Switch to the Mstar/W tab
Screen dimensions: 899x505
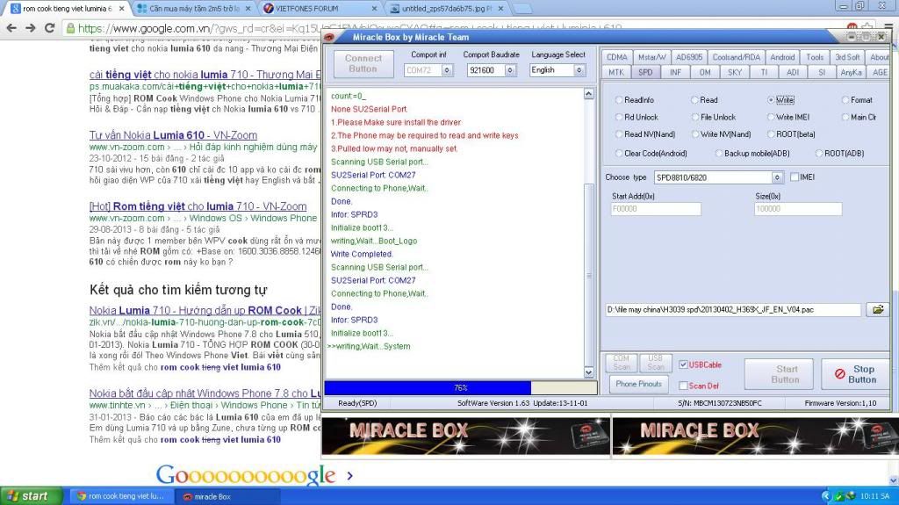point(652,57)
